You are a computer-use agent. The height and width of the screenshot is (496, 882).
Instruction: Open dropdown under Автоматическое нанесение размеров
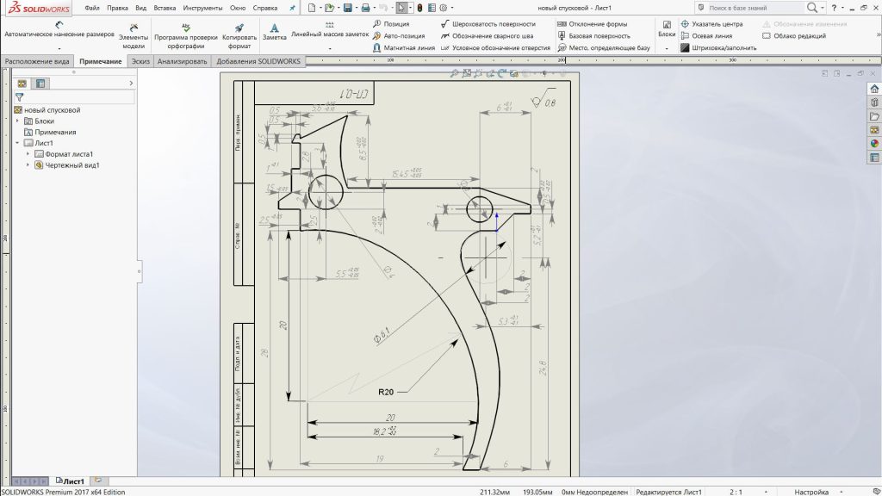coord(59,48)
